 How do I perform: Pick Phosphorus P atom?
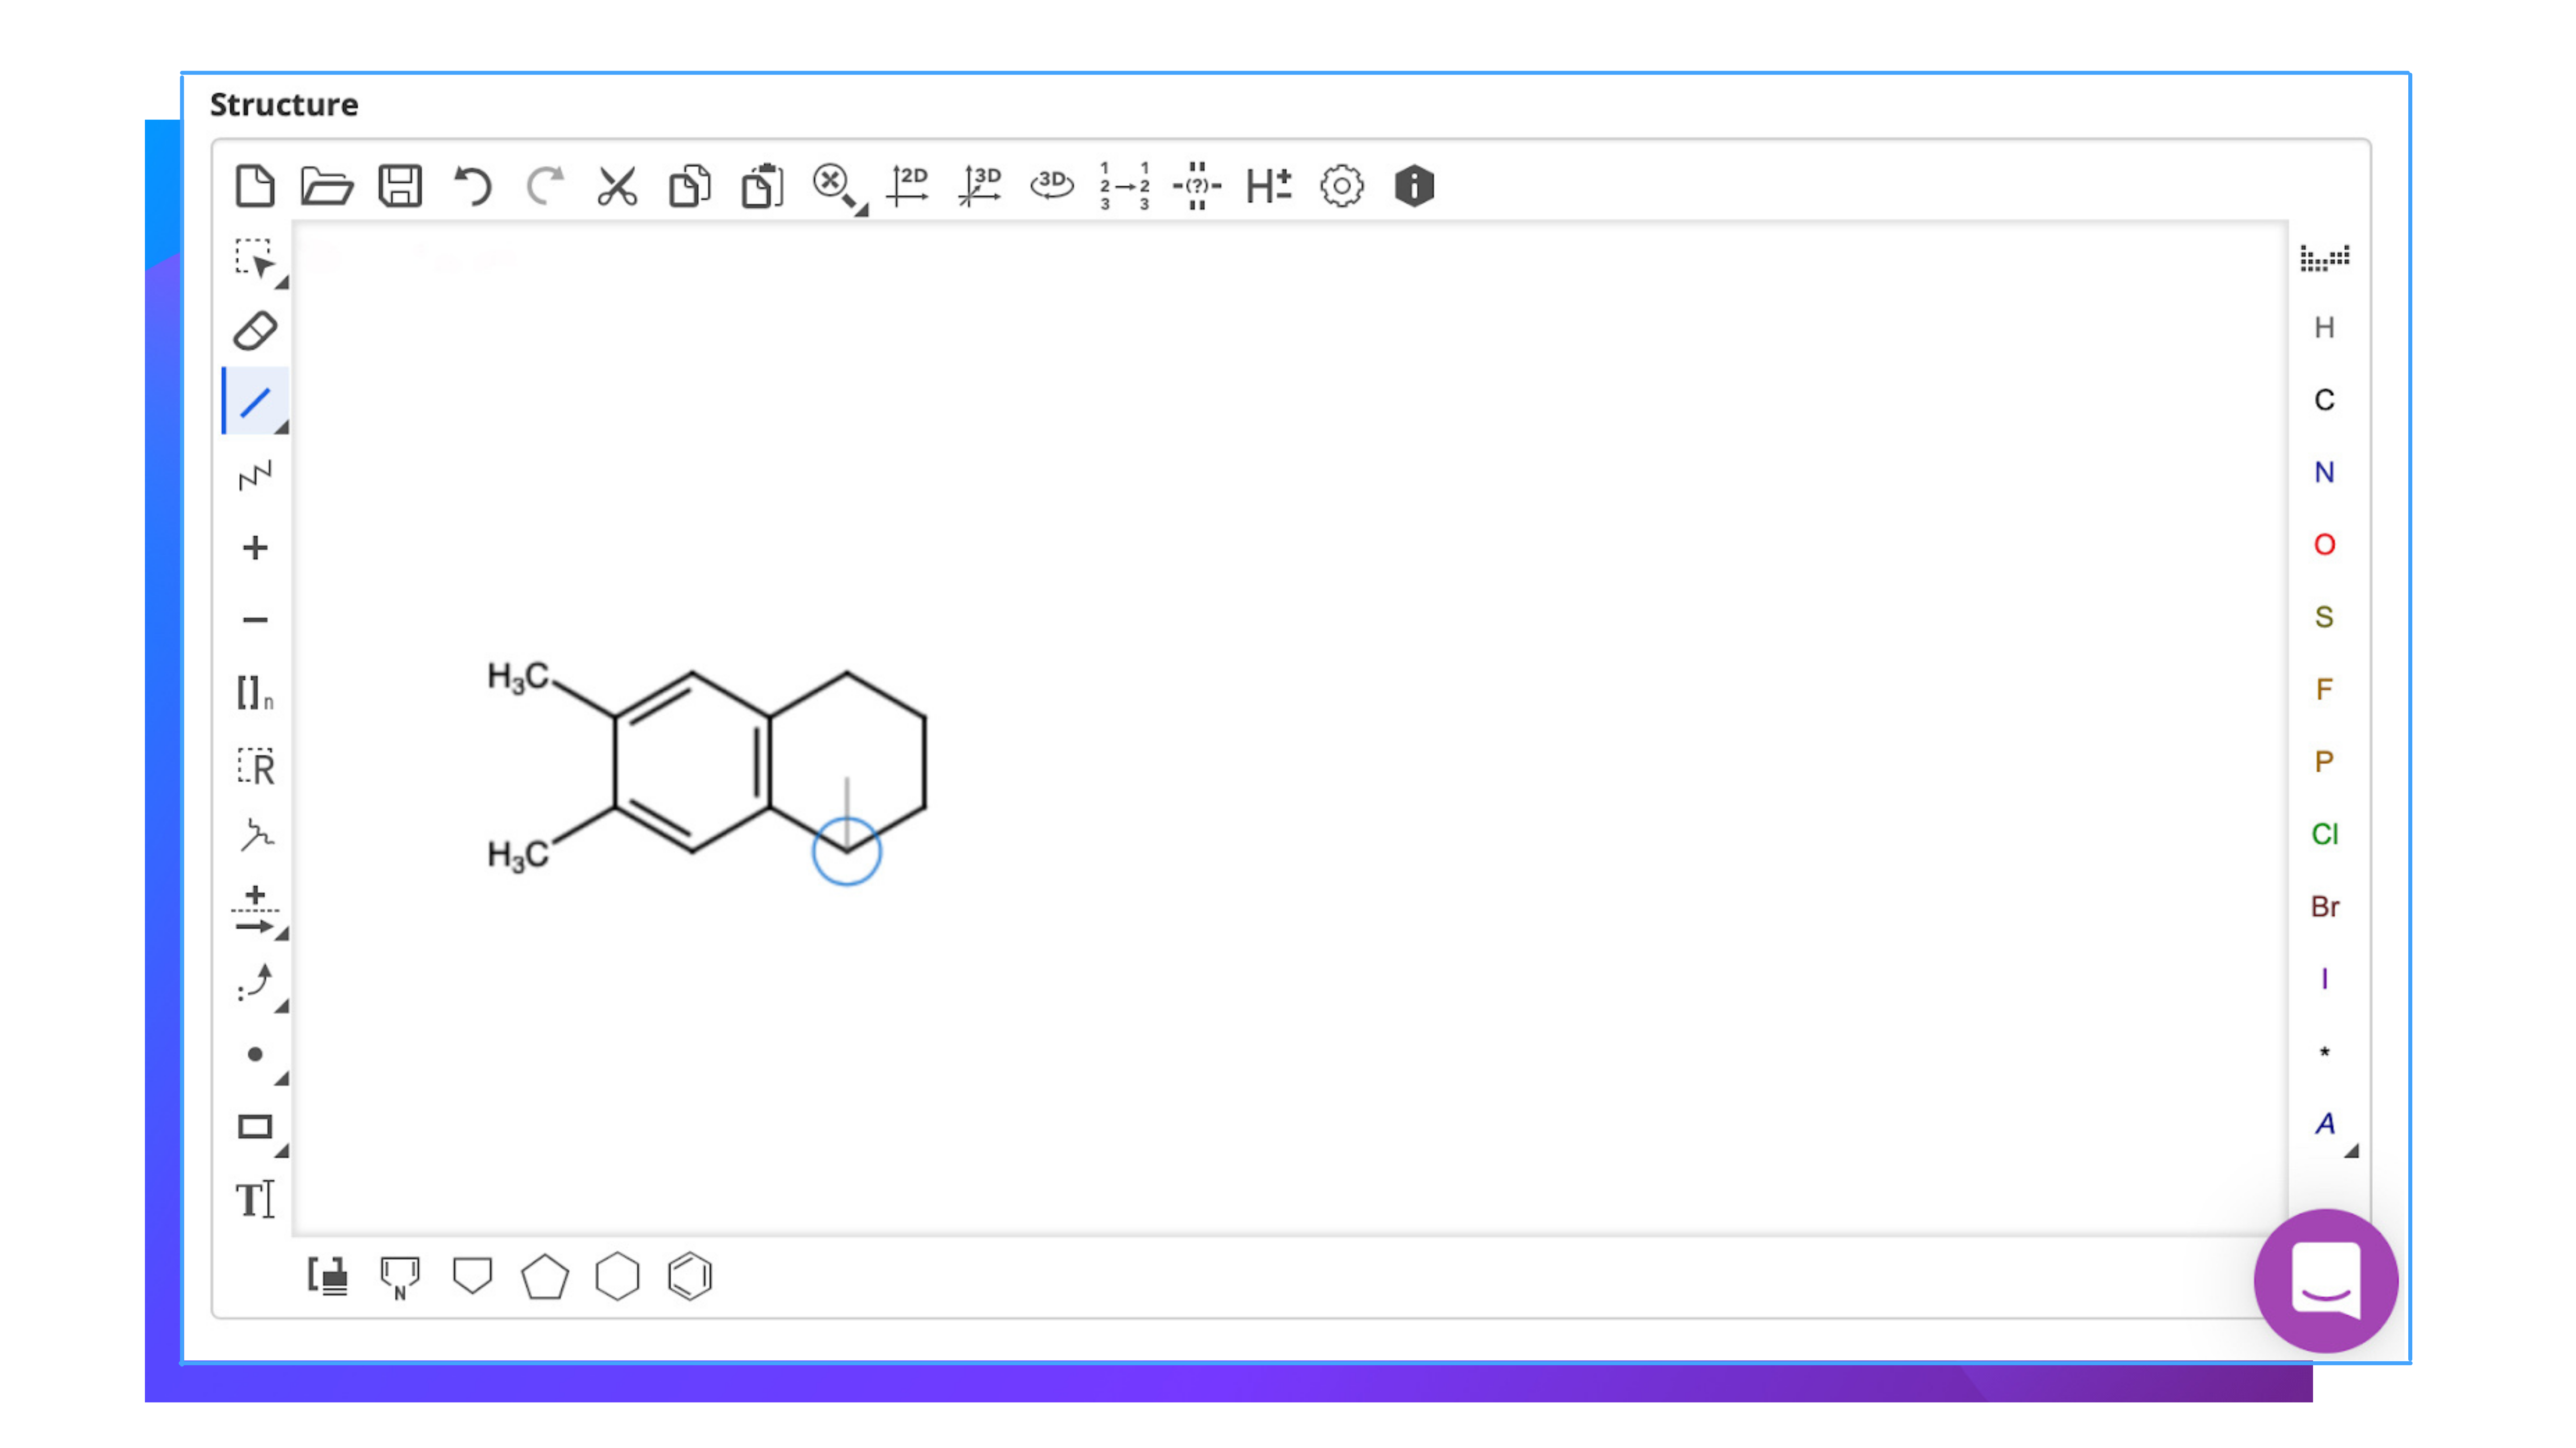[2324, 762]
